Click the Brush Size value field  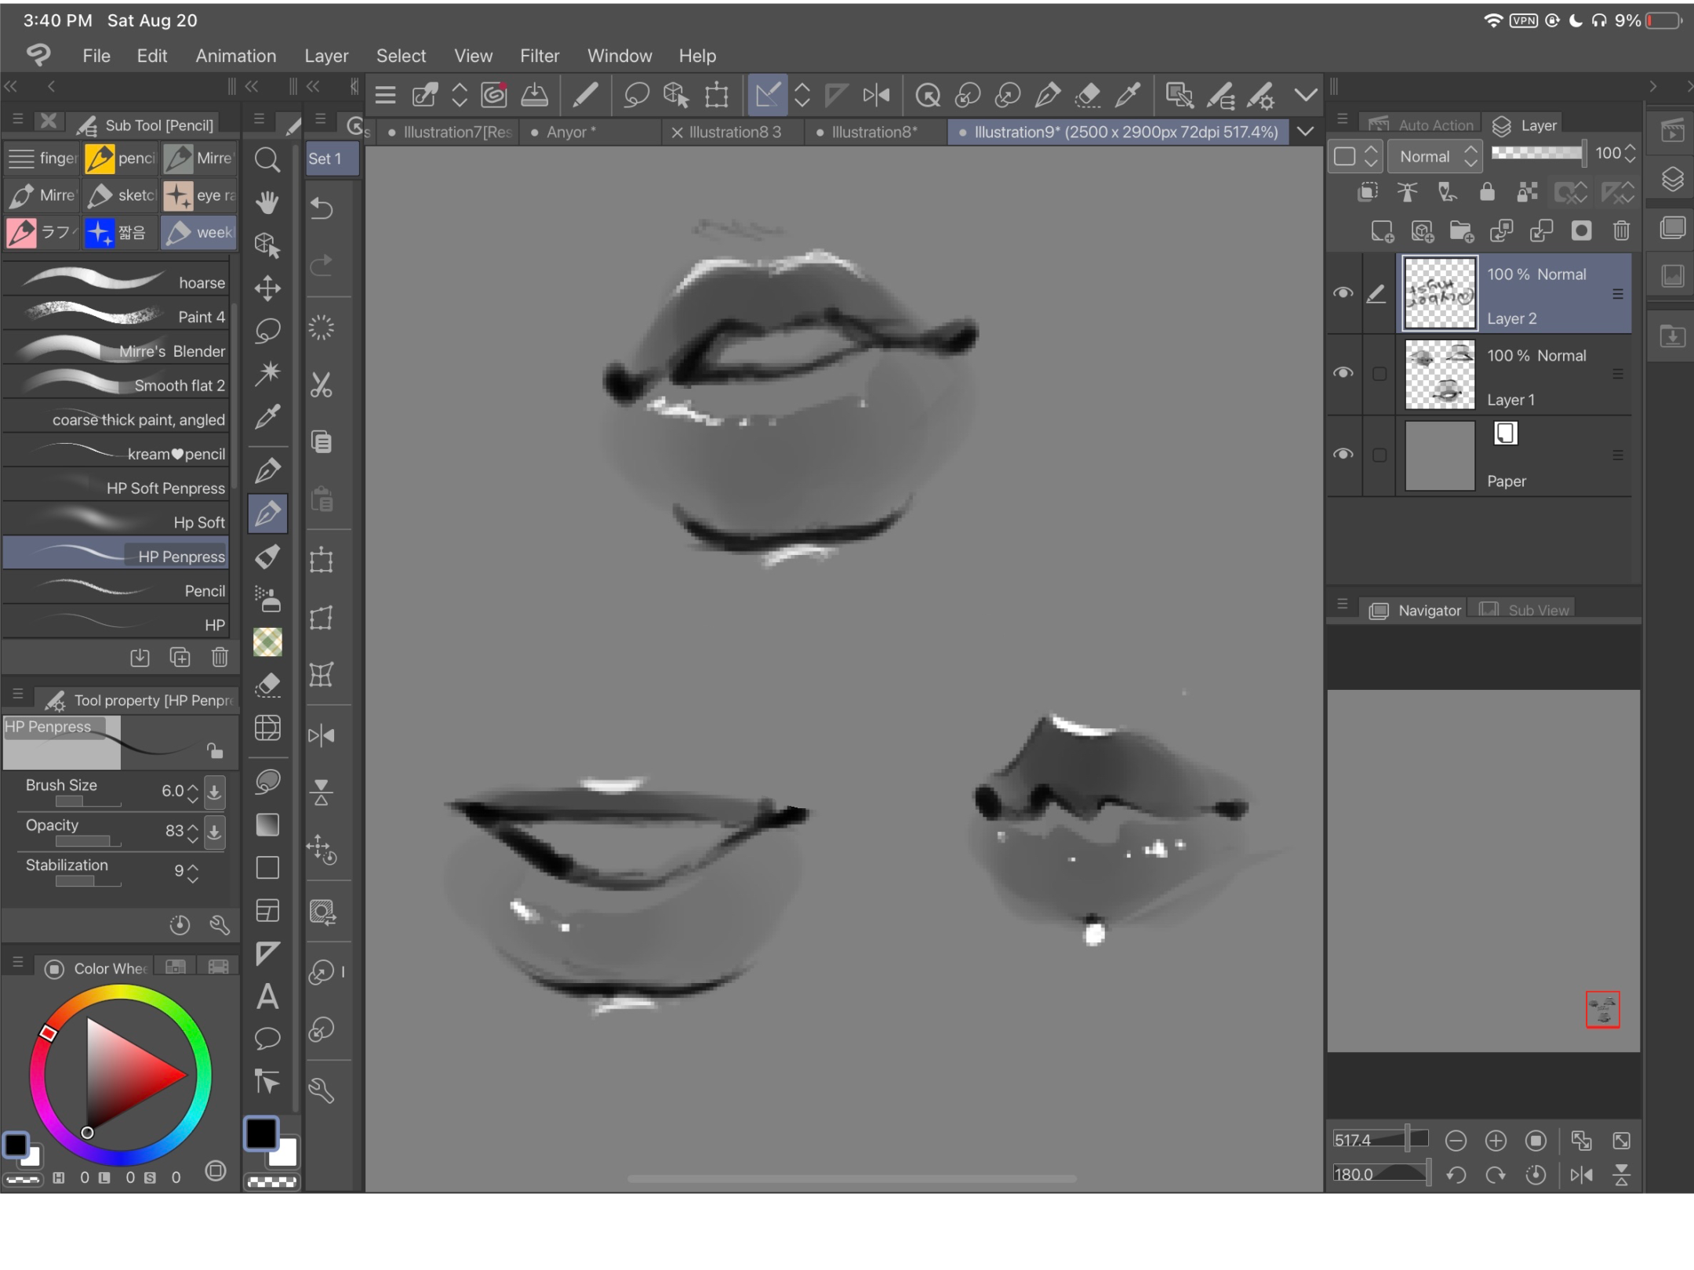point(172,791)
